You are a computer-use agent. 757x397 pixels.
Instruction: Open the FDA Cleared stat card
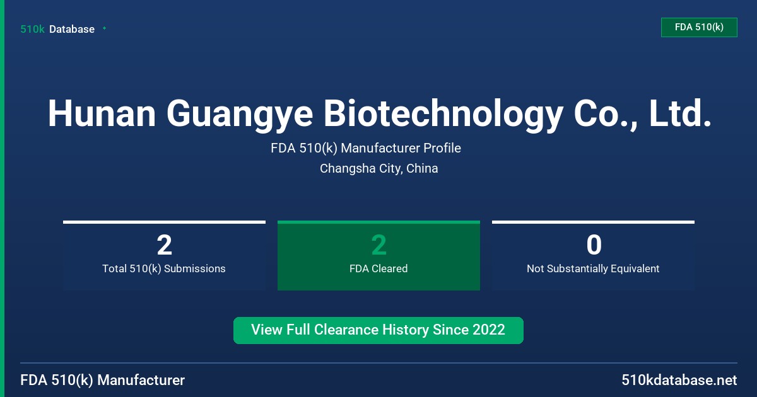378,255
